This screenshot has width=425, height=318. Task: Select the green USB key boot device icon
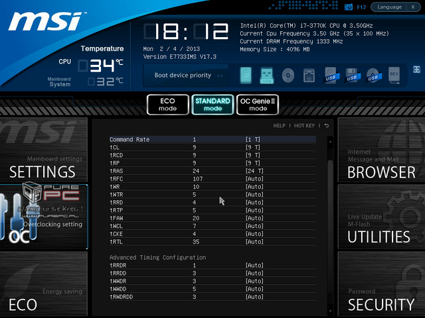267,75
